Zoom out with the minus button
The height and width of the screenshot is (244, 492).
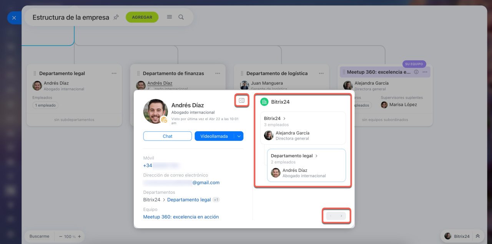61,236
